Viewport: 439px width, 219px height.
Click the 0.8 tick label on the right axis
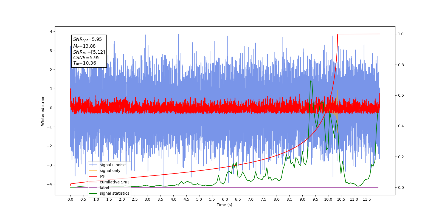click(401, 65)
